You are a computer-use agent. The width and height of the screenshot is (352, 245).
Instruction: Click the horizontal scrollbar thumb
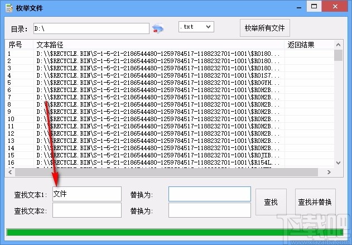coord(166,172)
